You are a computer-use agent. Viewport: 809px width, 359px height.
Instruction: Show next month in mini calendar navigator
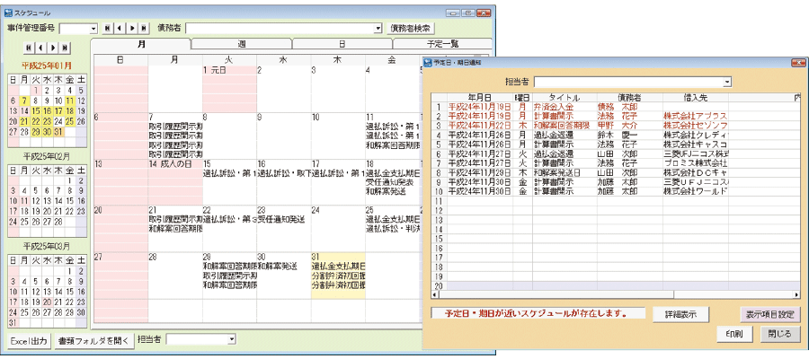[x=53, y=47]
